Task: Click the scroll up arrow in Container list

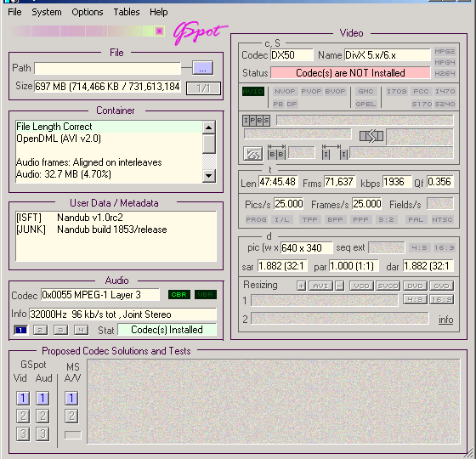Action: click(x=208, y=127)
